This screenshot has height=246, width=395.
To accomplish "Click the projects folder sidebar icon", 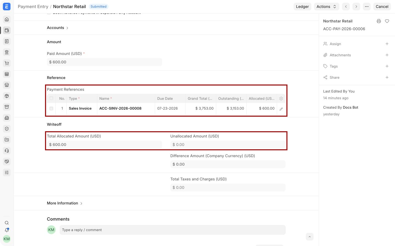I will (7, 140).
